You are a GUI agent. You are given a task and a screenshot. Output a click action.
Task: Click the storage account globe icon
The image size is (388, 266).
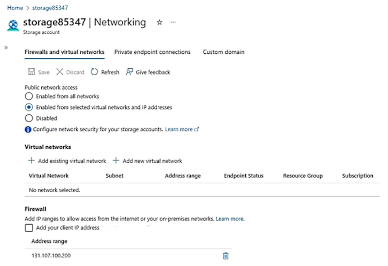(x=13, y=25)
